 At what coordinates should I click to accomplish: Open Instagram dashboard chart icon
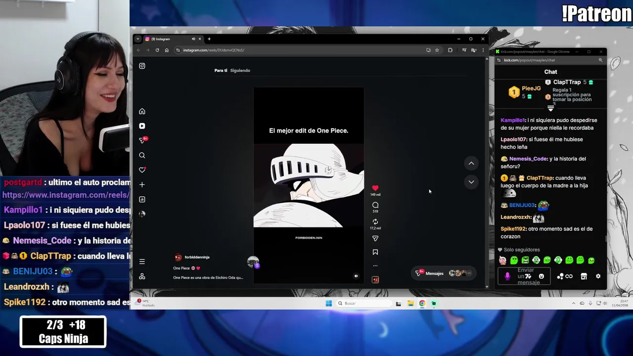[x=142, y=199]
